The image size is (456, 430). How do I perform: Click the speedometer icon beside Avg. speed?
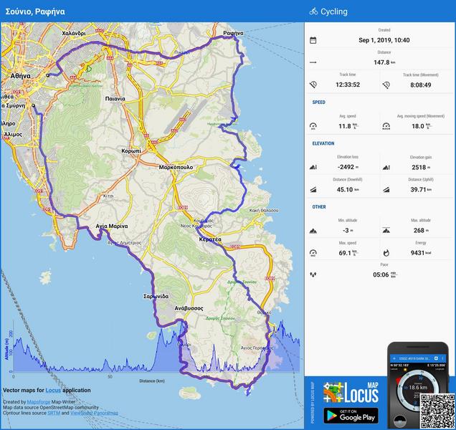tap(313, 126)
